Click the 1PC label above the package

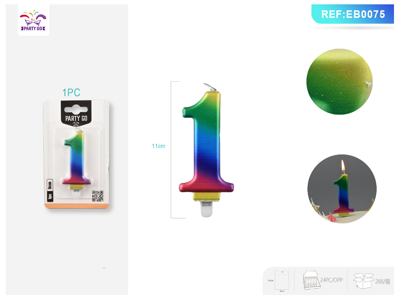tap(71, 93)
